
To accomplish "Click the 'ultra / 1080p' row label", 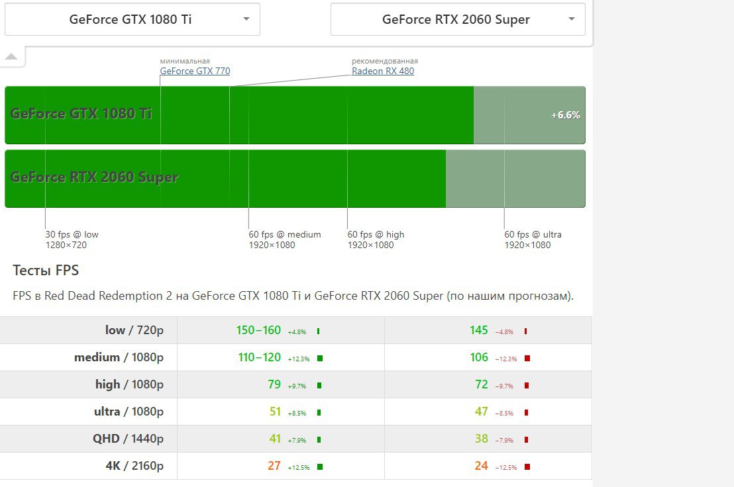I will (x=129, y=412).
